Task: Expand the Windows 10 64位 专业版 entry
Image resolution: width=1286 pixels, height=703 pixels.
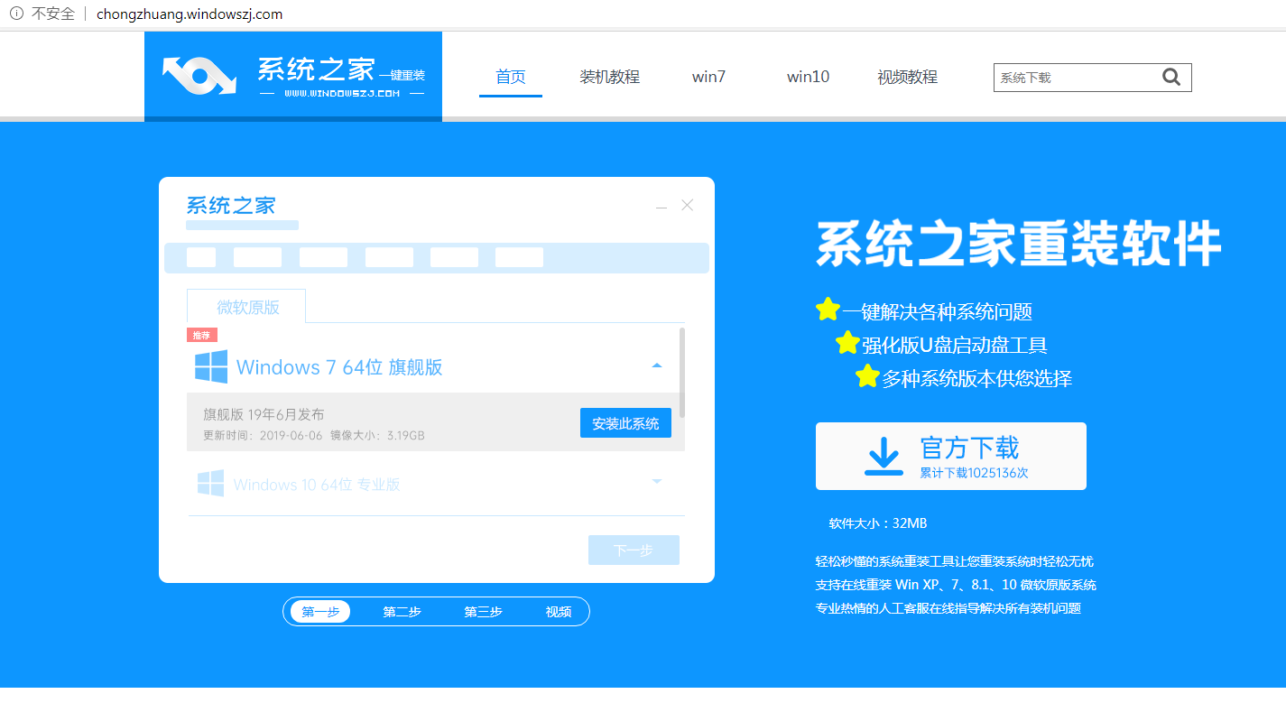Action: pyautogui.click(x=657, y=482)
